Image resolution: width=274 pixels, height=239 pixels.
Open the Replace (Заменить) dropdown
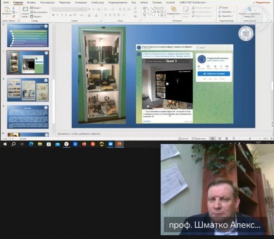pos(226,12)
